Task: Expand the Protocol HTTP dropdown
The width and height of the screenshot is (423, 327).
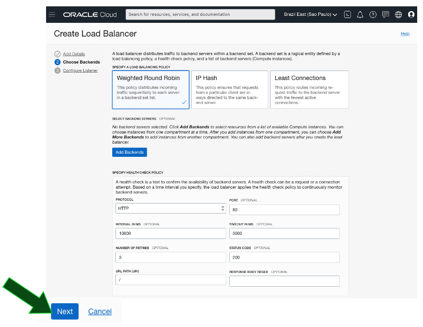Action: pyautogui.click(x=170, y=209)
